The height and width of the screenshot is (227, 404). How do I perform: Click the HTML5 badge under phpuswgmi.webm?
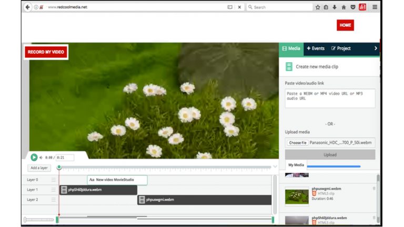pyautogui.click(x=314, y=193)
